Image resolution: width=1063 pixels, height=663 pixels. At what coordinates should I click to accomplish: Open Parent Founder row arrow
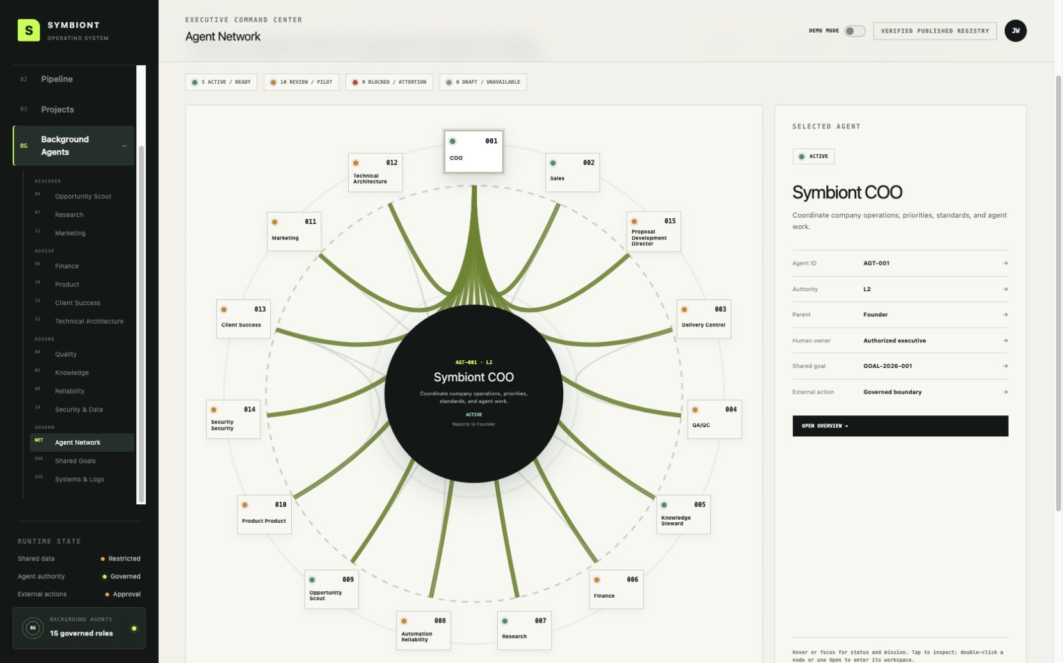pyautogui.click(x=1005, y=315)
